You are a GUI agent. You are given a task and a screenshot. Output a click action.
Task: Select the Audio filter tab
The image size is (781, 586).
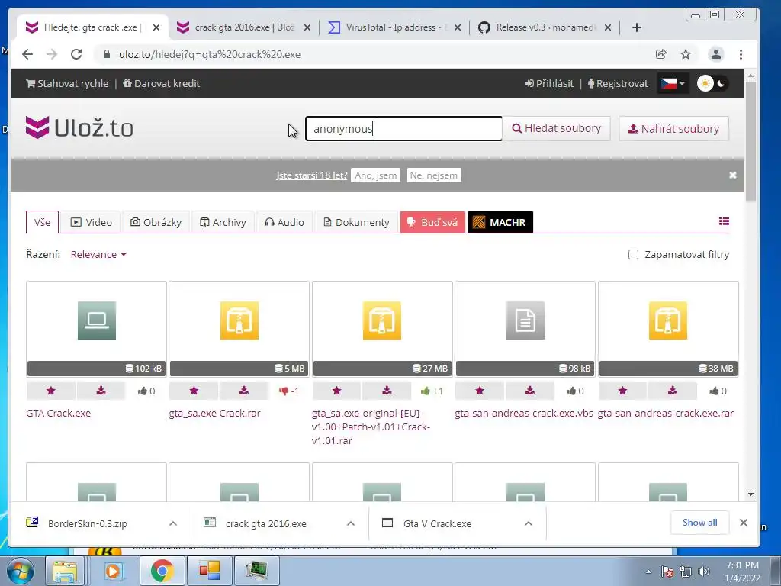click(284, 222)
